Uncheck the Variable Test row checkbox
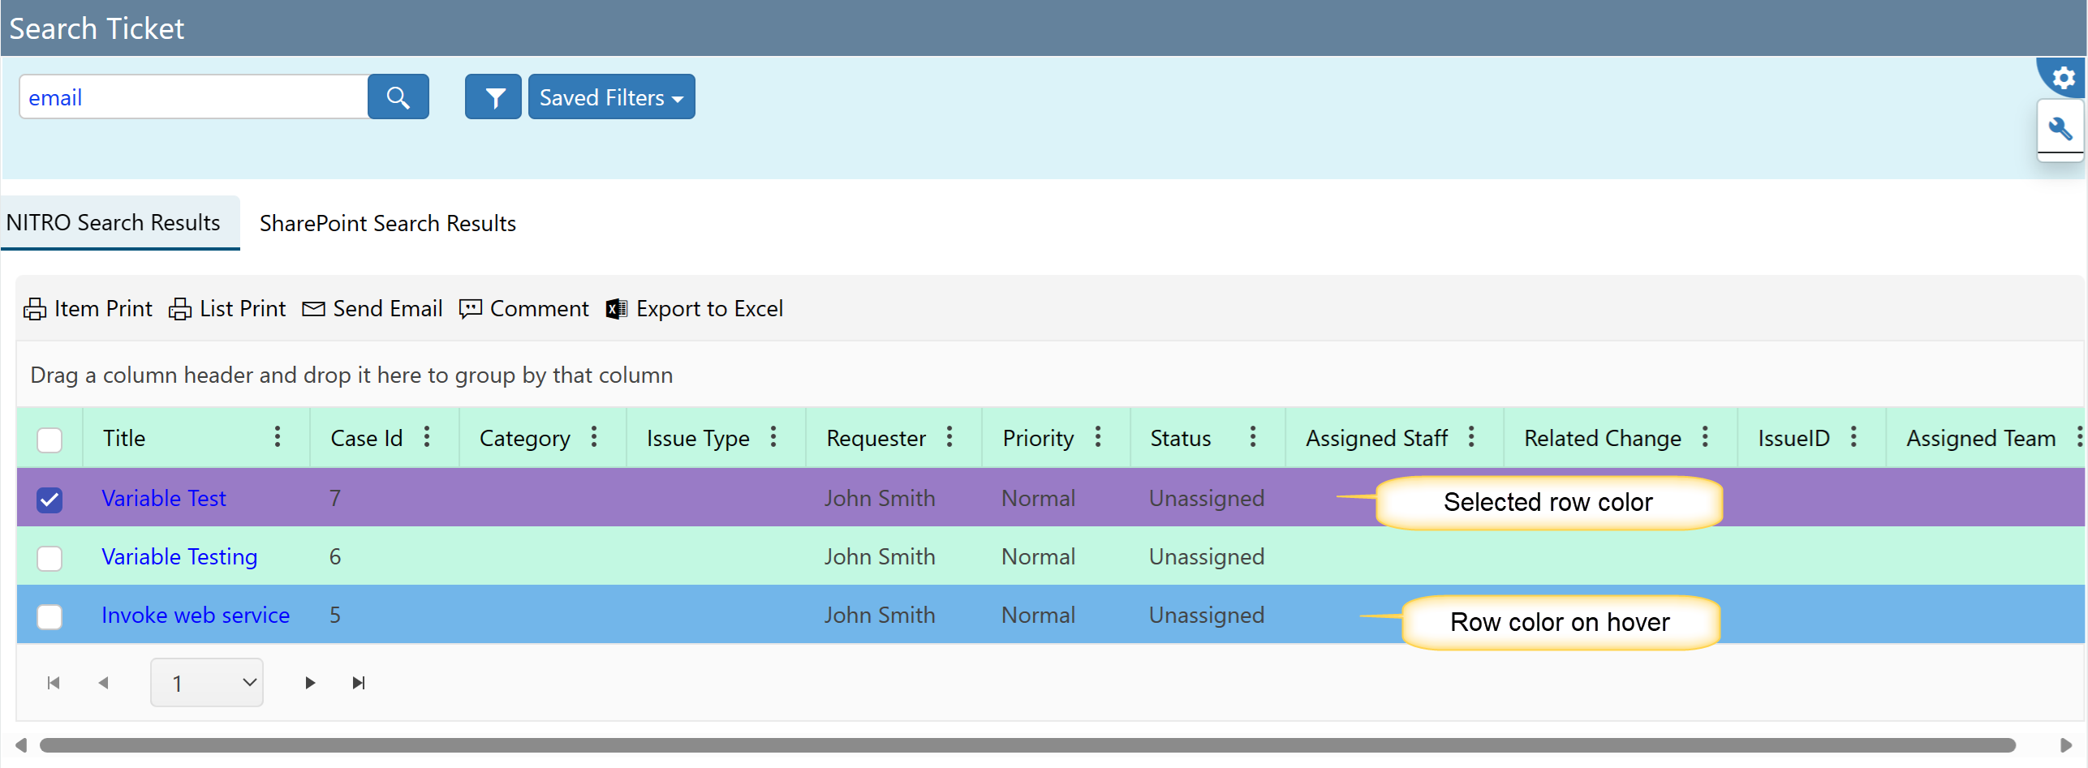Image resolution: width=2088 pixels, height=768 pixels. point(50,500)
